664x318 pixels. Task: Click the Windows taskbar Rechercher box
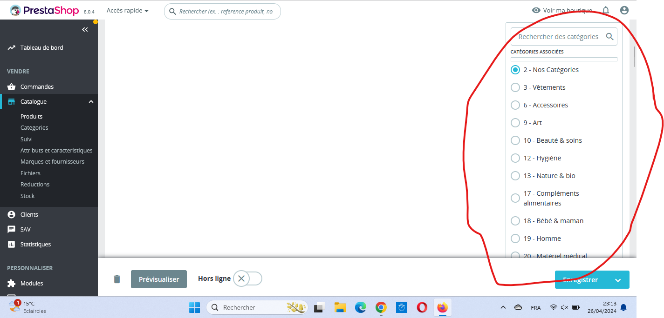tap(257, 307)
